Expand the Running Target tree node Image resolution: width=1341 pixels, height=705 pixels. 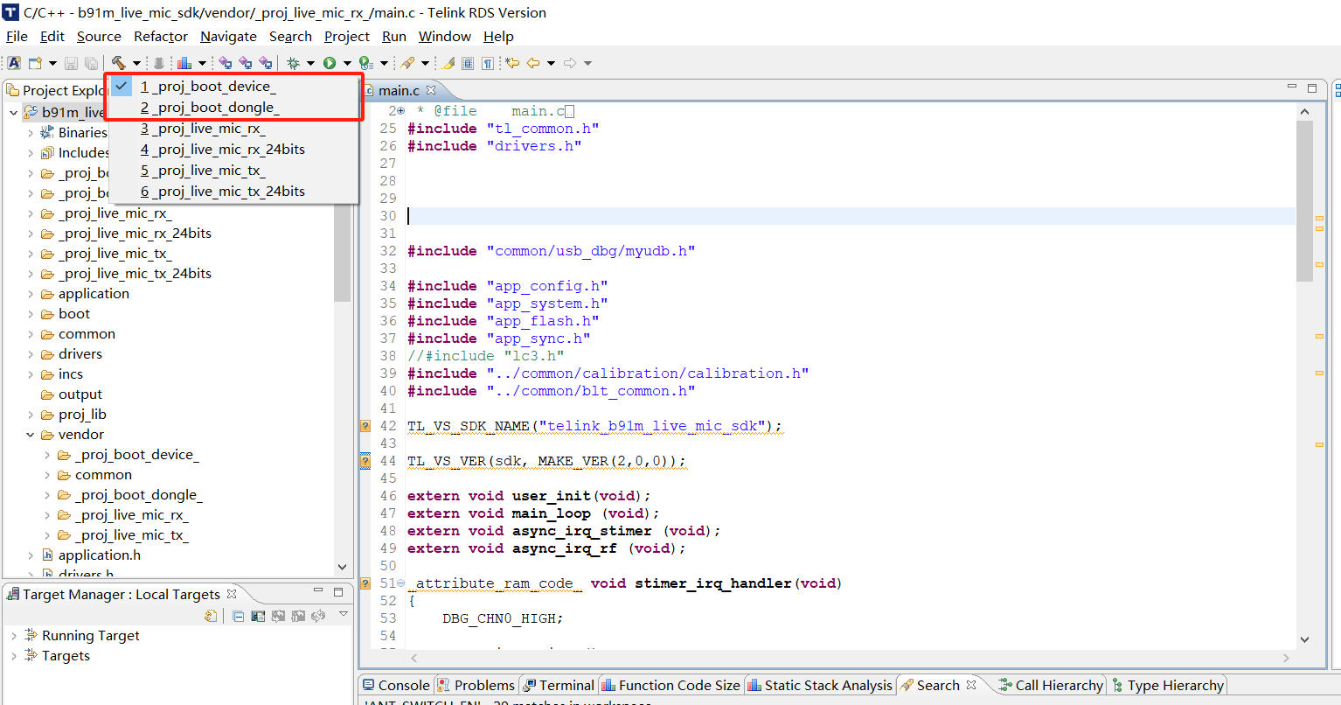14,636
